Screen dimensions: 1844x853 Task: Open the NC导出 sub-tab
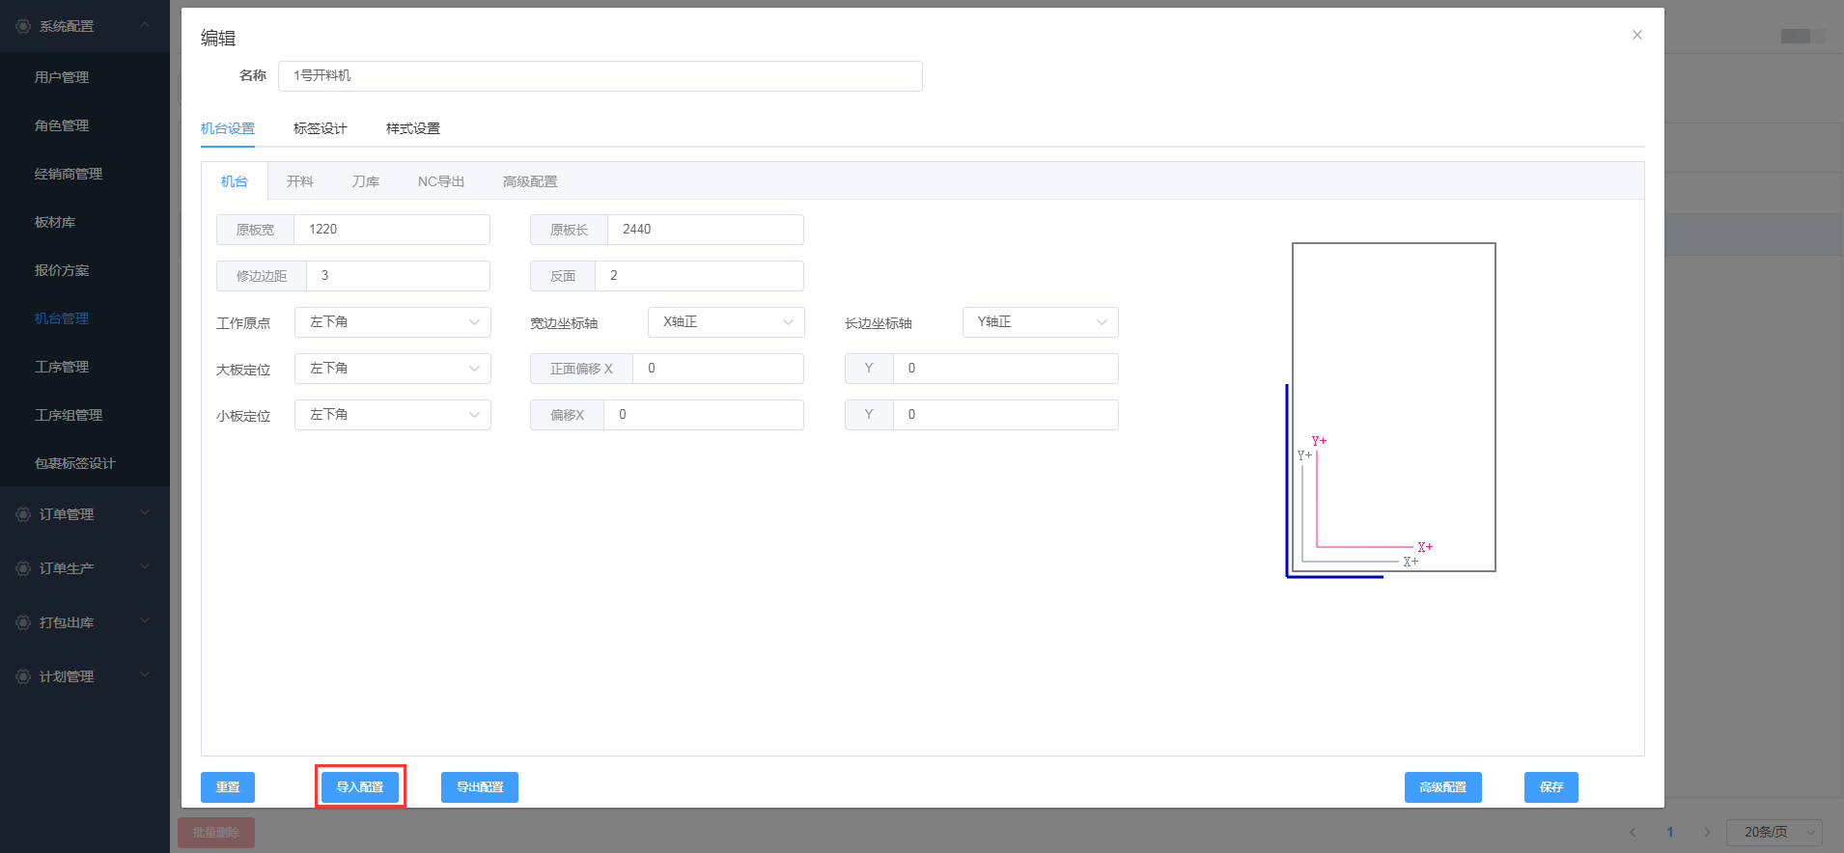[x=440, y=181]
